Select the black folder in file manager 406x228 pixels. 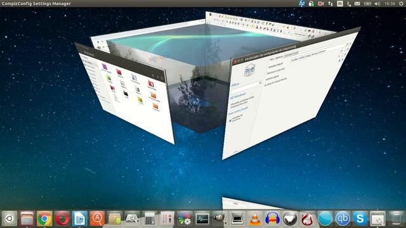point(126,93)
